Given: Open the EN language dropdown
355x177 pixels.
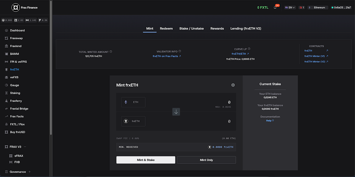Looking at the screenshot, I should [290, 8].
